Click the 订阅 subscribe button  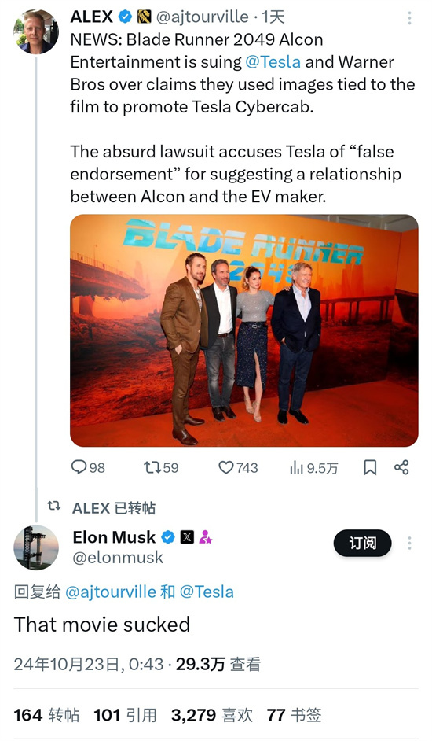click(362, 543)
